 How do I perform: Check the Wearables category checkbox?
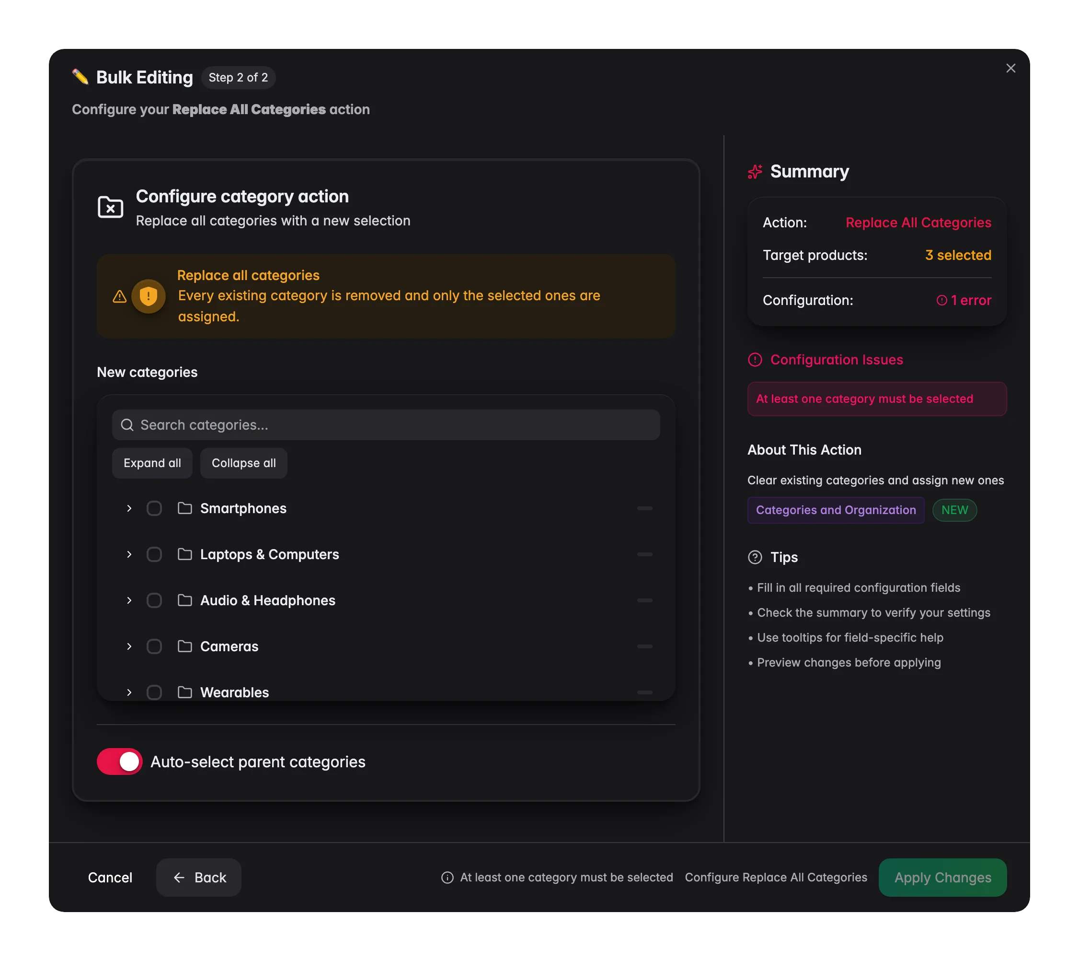point(154,692)
